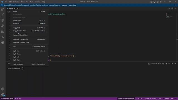This screenshot has width=178, height=100.
Task: Open the Selection menu
Action: point(16,2)
